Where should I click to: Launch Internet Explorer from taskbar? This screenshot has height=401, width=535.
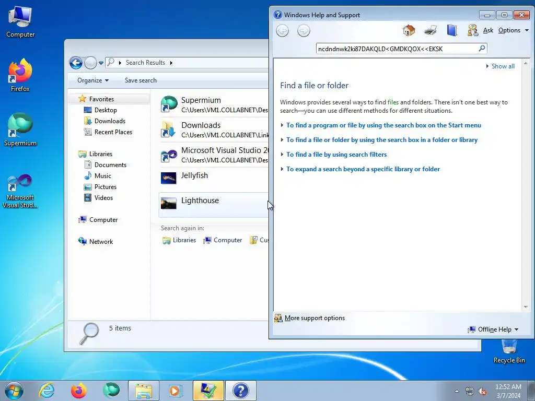point(46,391)
